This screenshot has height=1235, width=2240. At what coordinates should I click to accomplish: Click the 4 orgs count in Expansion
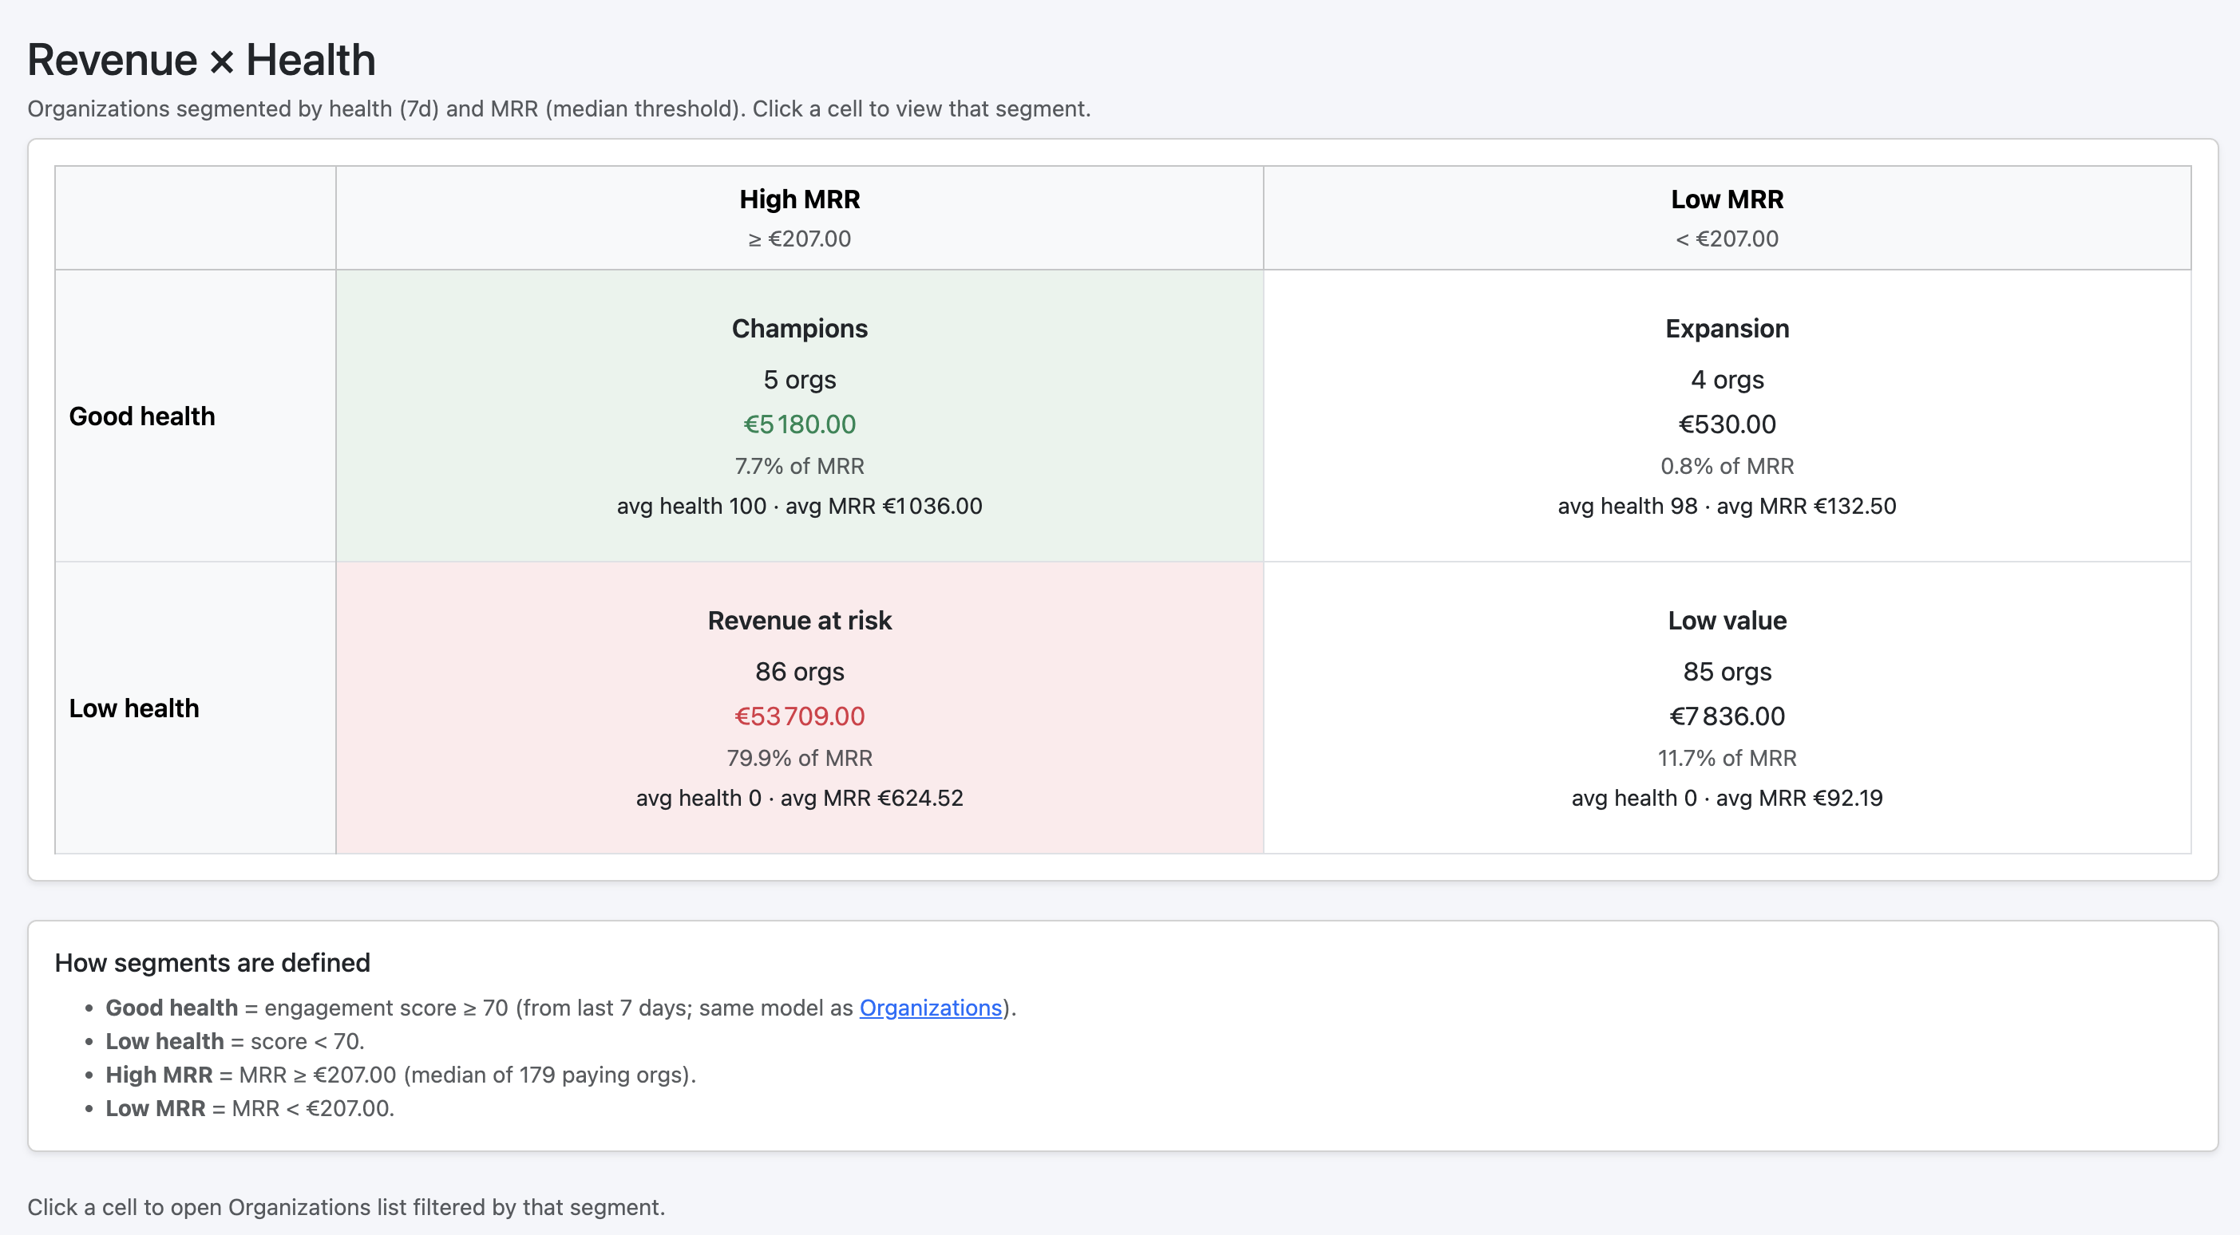[x=1726, y=379]
